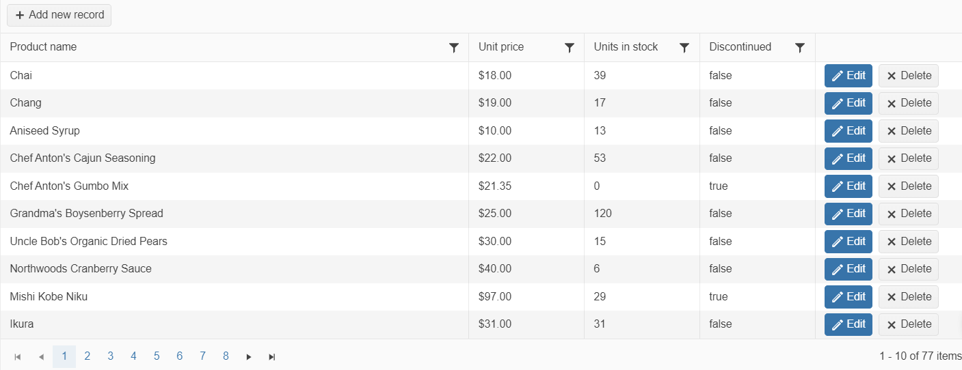Go to the previous page arrow
962x370 pixels.
[x=41, y=356]
